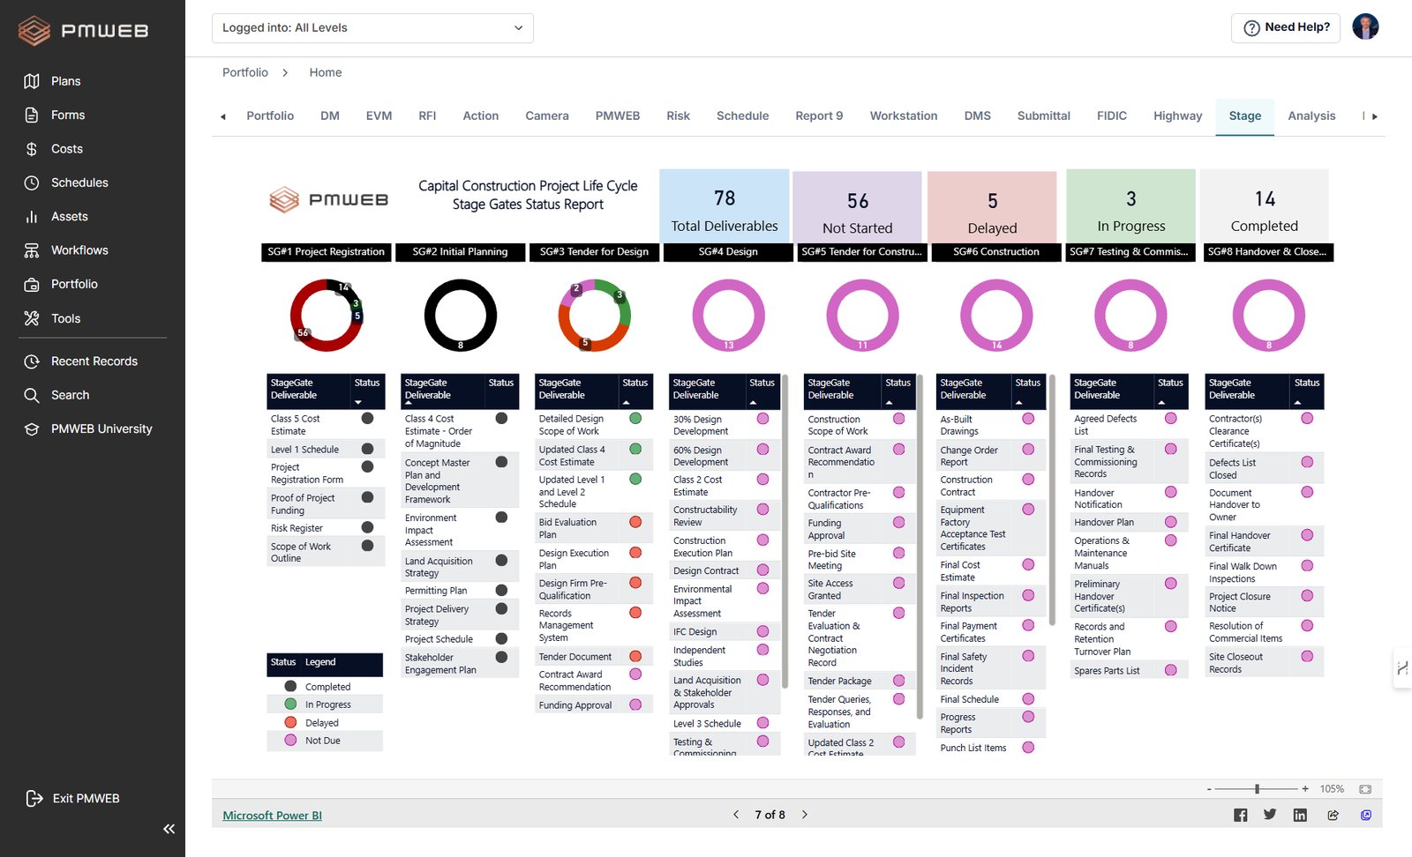Open Forms document icon in sidebar
The image size is (1412, 857).
[32, 115]
